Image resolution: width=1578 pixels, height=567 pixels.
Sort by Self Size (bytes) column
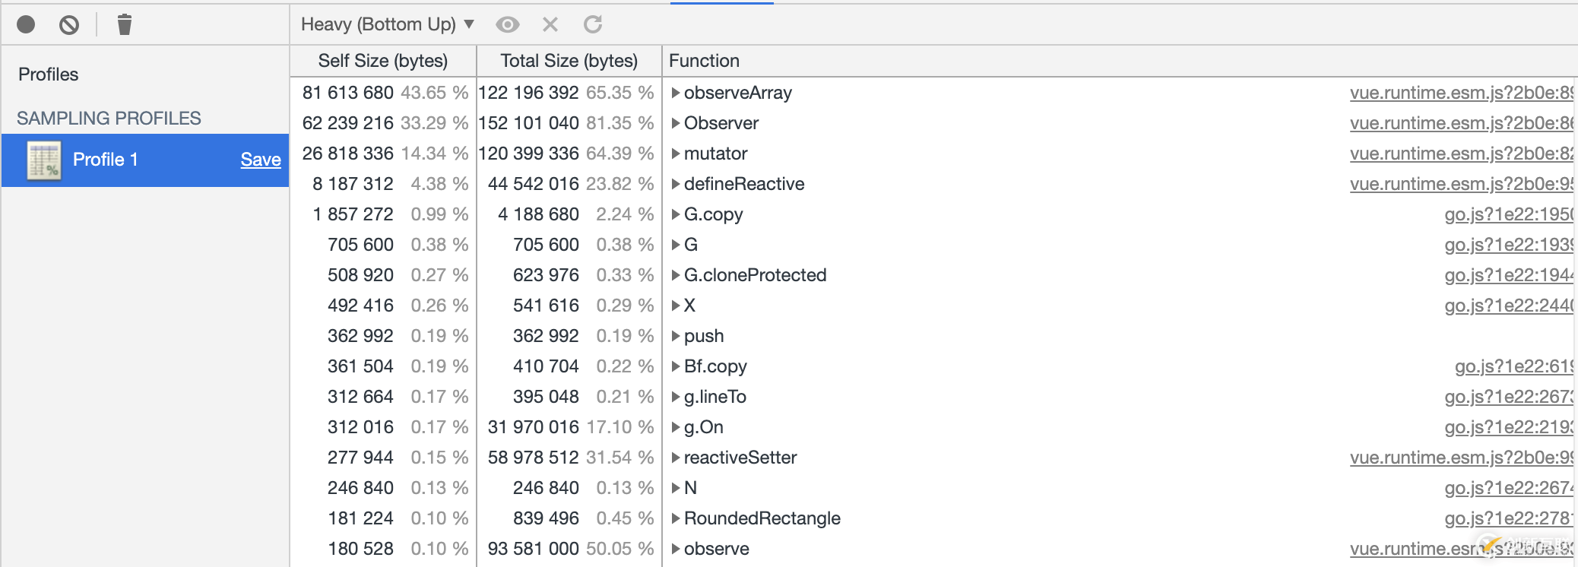(382, 61)
